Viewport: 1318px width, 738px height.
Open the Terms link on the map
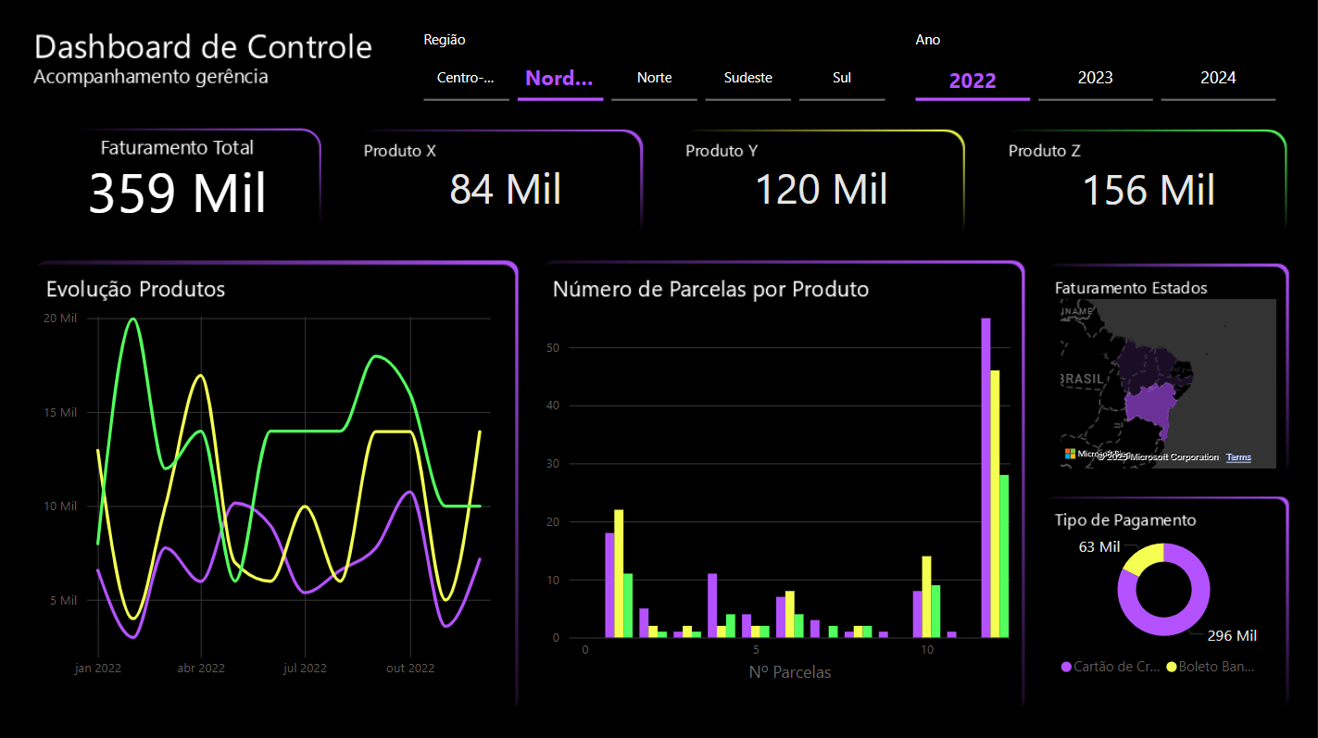[x=1238, y=457]
